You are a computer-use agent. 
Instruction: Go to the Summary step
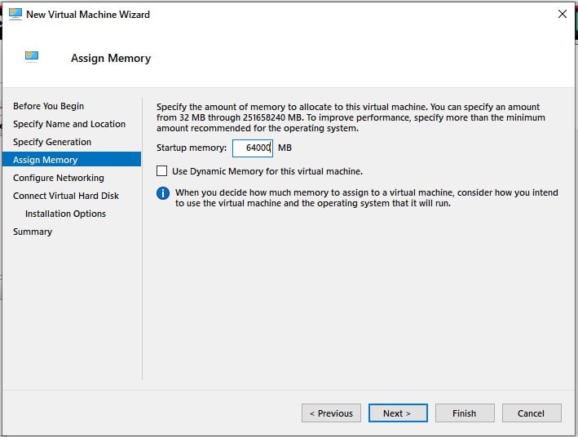(x=33, y=232)
